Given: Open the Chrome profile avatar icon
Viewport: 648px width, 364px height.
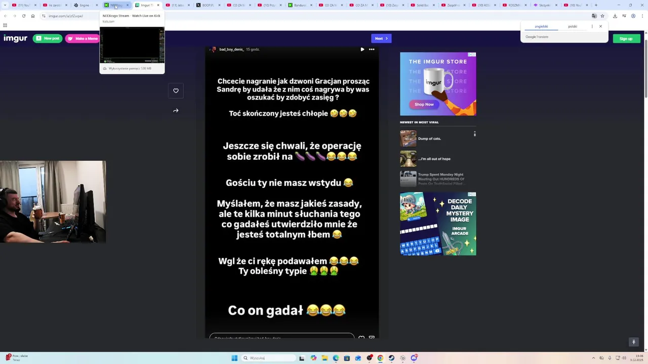Looking at the screenshot, I should (x=633, y=16).
